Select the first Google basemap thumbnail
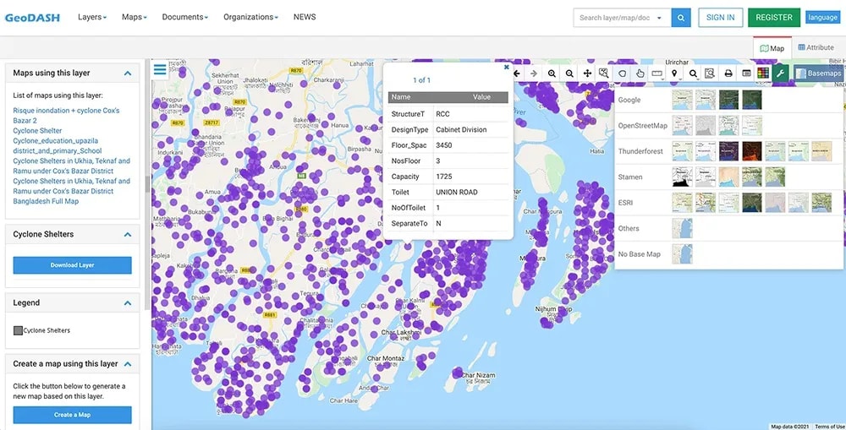This screenshot has height=430, width=846. click(681, 100)
